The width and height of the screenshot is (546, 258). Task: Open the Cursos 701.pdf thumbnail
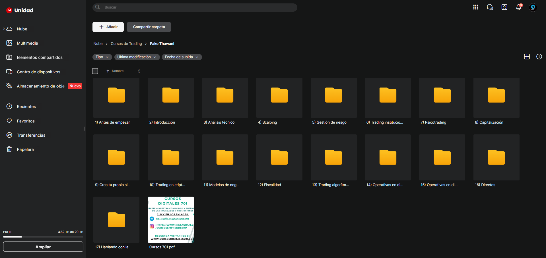(x=171, y=220)
